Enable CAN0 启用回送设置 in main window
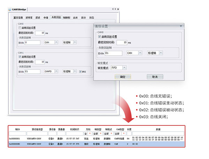 tap(20, 28)
